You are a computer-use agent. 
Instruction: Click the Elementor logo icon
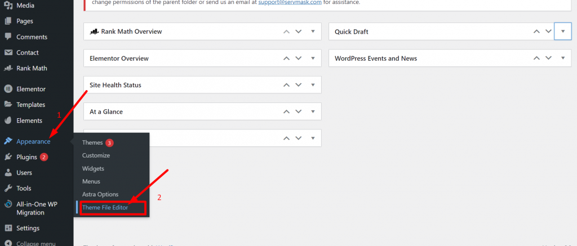tap(8, 89)
